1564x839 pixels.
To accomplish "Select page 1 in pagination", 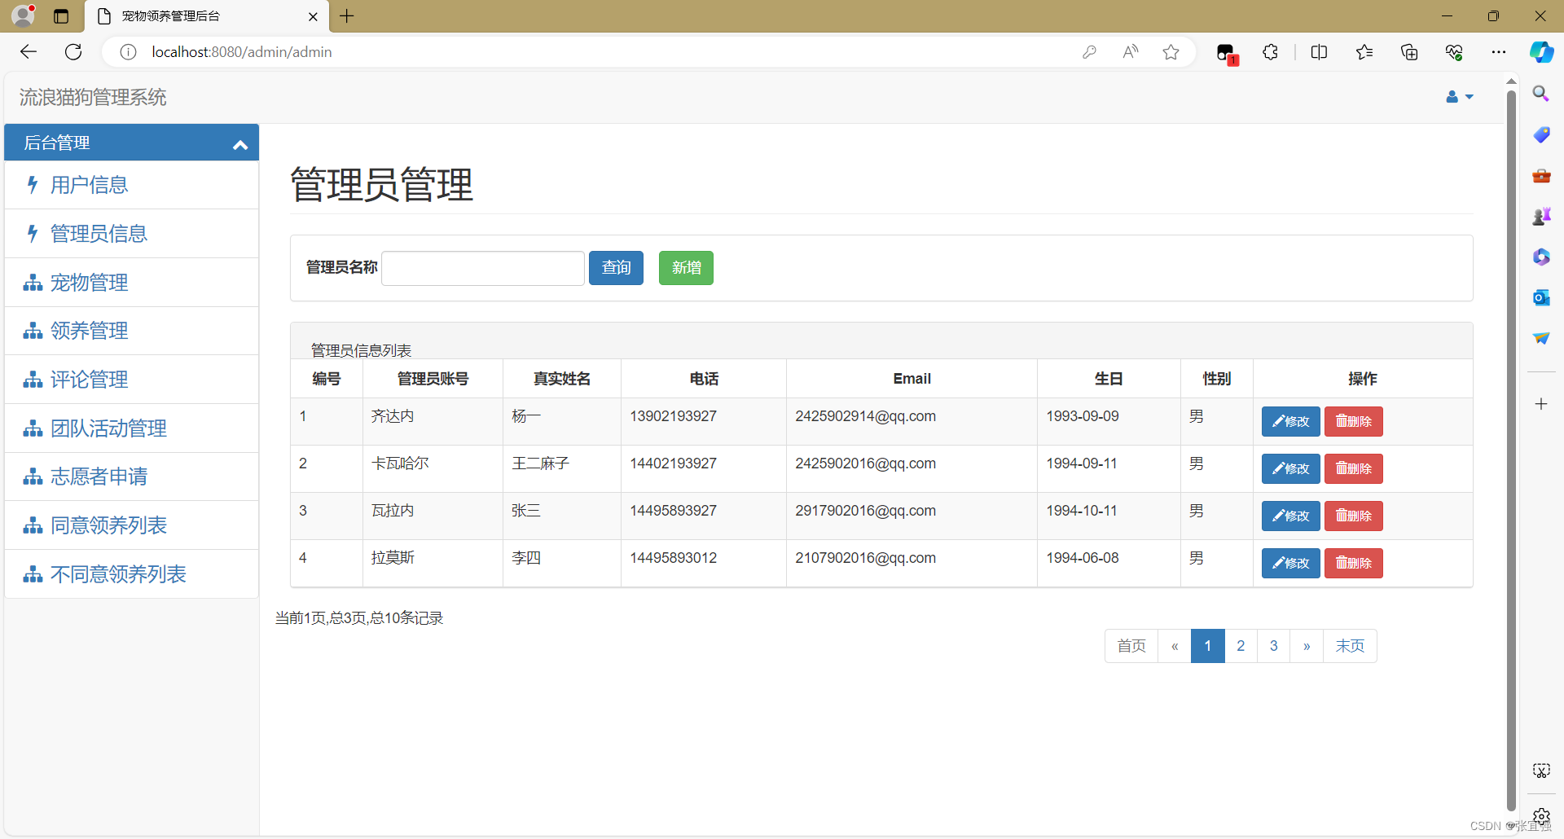I will point(1208,646).
